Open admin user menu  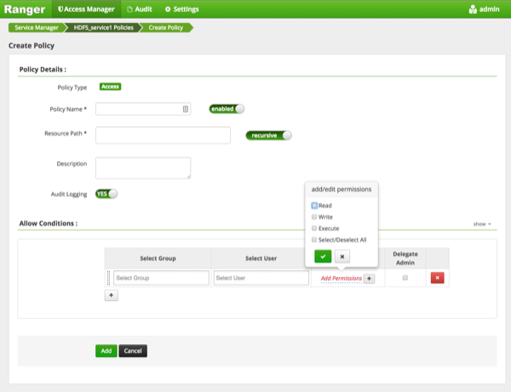[485, 9]
